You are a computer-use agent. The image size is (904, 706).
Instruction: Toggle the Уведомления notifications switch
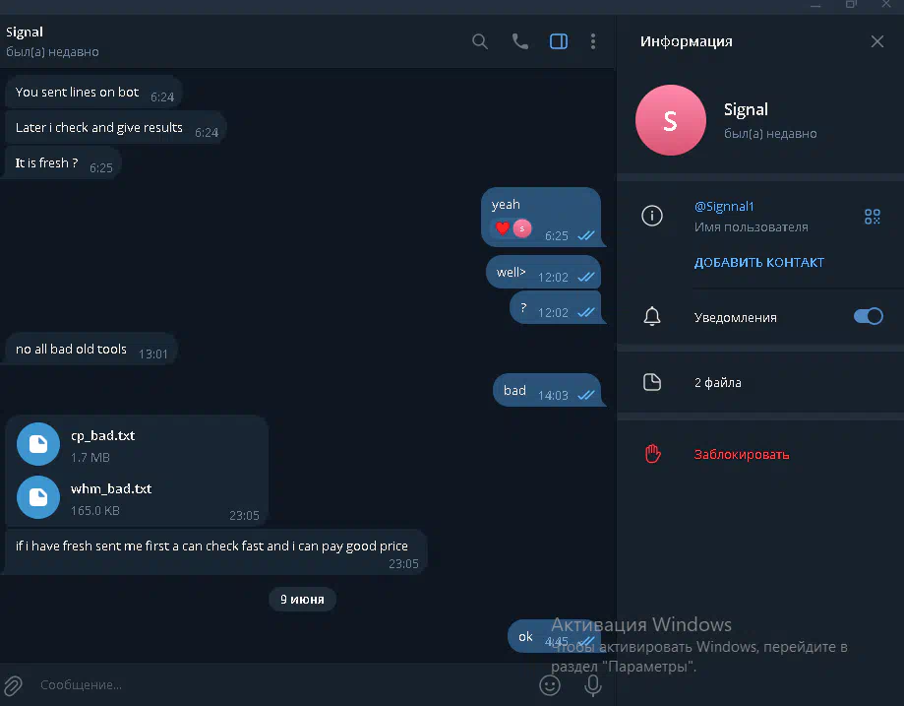click(869, 316)
